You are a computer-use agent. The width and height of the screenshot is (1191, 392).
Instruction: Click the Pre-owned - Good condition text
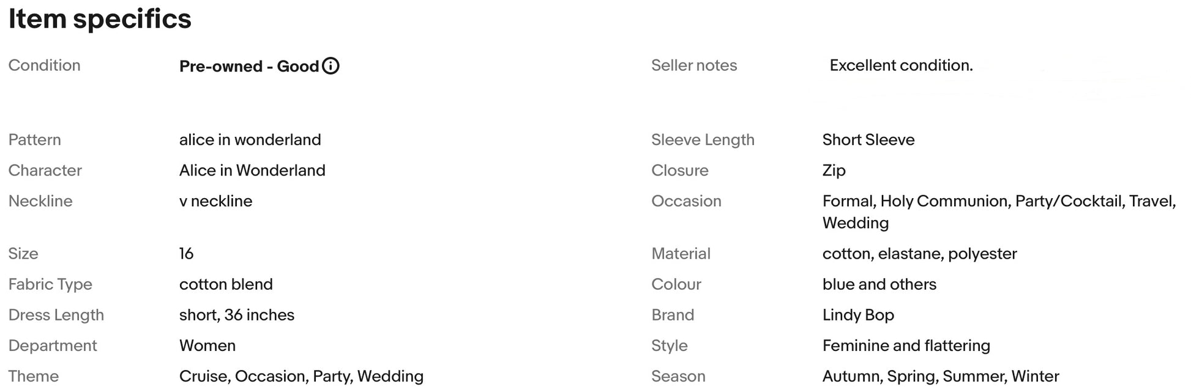click(x=248, y=66)
